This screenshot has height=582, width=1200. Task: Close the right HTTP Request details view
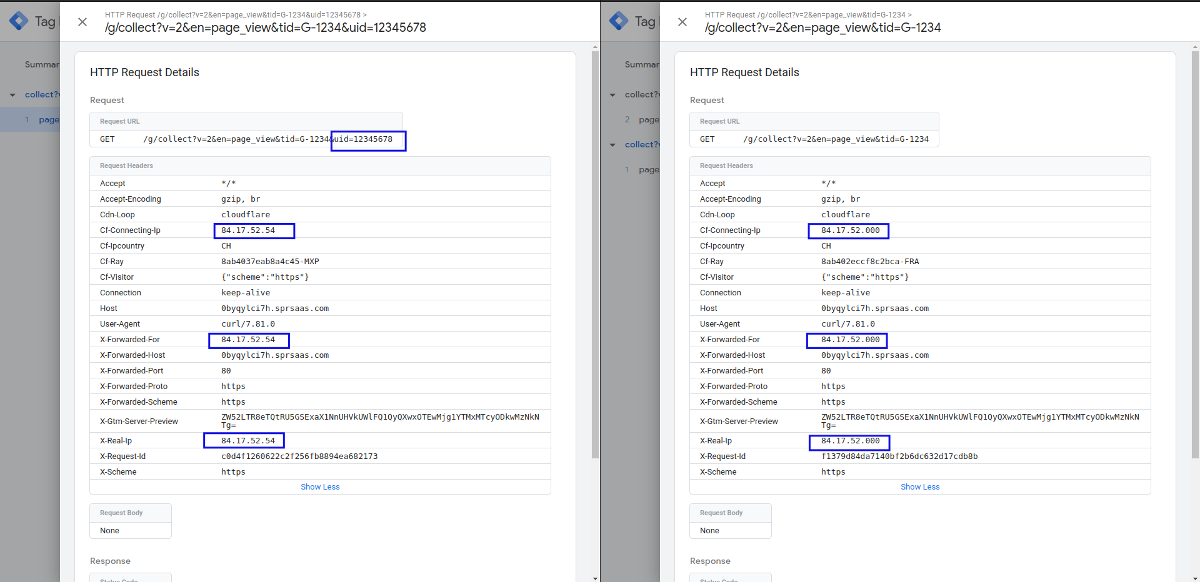pyautogui.click(x=681, y=22)
